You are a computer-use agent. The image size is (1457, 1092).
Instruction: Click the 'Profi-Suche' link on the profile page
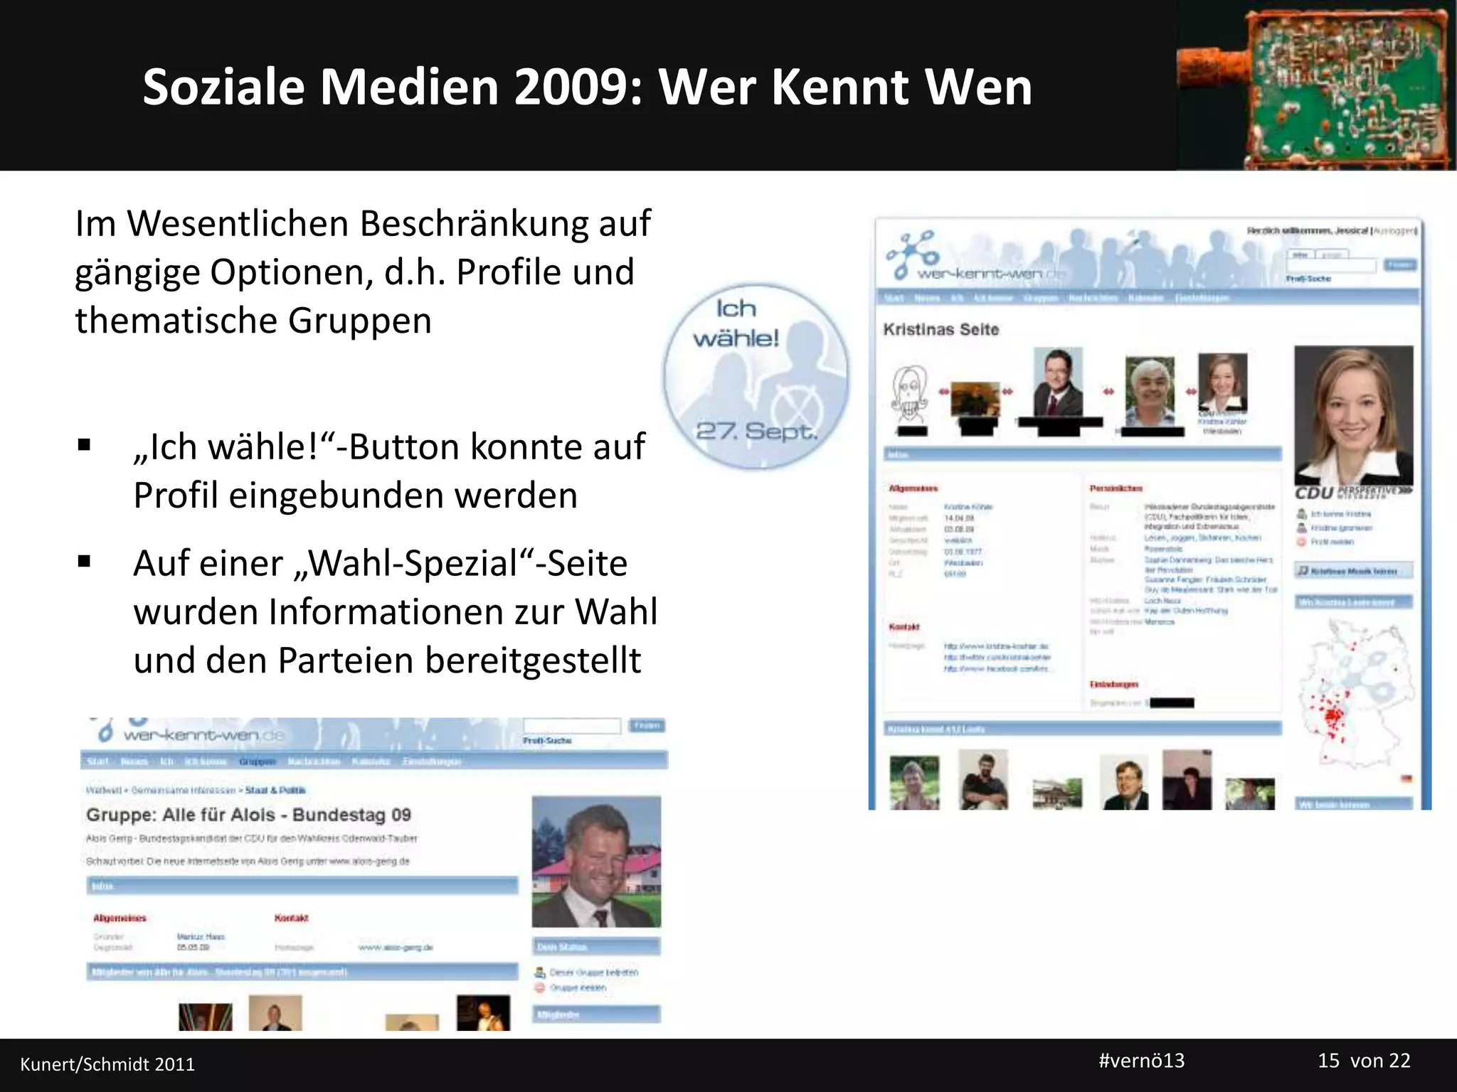[x=1309, y=279]
